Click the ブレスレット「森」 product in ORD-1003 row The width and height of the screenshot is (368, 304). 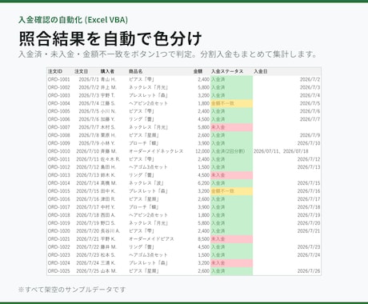tap(148, 95)
